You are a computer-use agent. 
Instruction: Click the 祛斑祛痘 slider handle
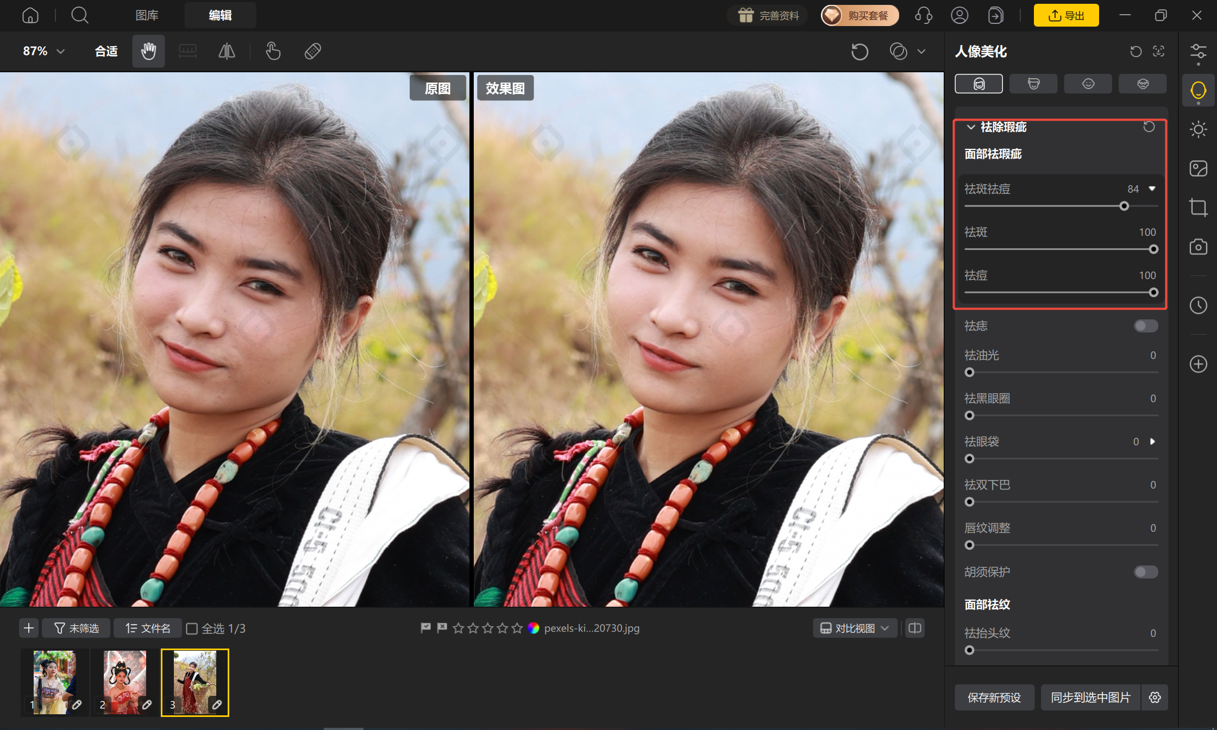coord(1124,206)
